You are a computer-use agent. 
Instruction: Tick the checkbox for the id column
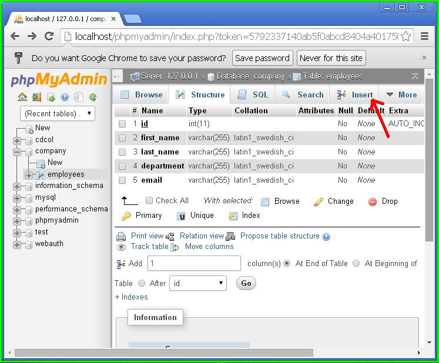click(x=122, y=124)
